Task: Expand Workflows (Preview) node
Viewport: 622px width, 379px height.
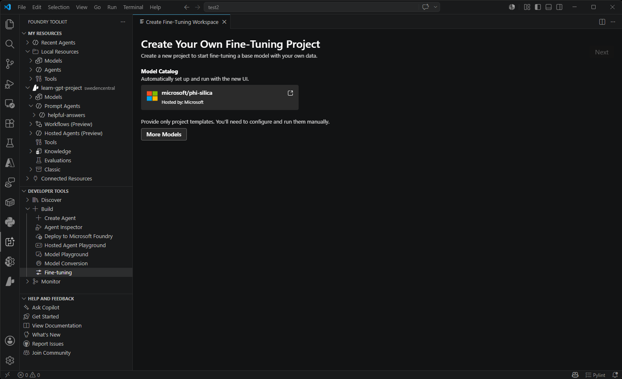Action: (31, 124)
